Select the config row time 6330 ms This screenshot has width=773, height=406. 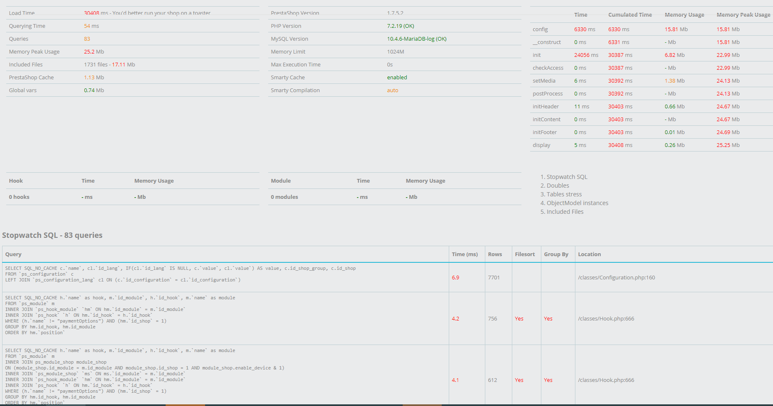pyautogui.click(x=585, y=29)
